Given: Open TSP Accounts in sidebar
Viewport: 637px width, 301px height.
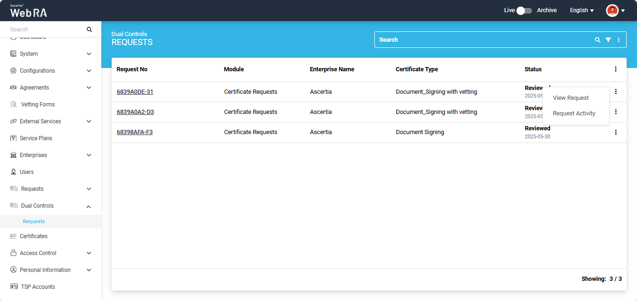Looking at the screenshot, I should (38, 287).
